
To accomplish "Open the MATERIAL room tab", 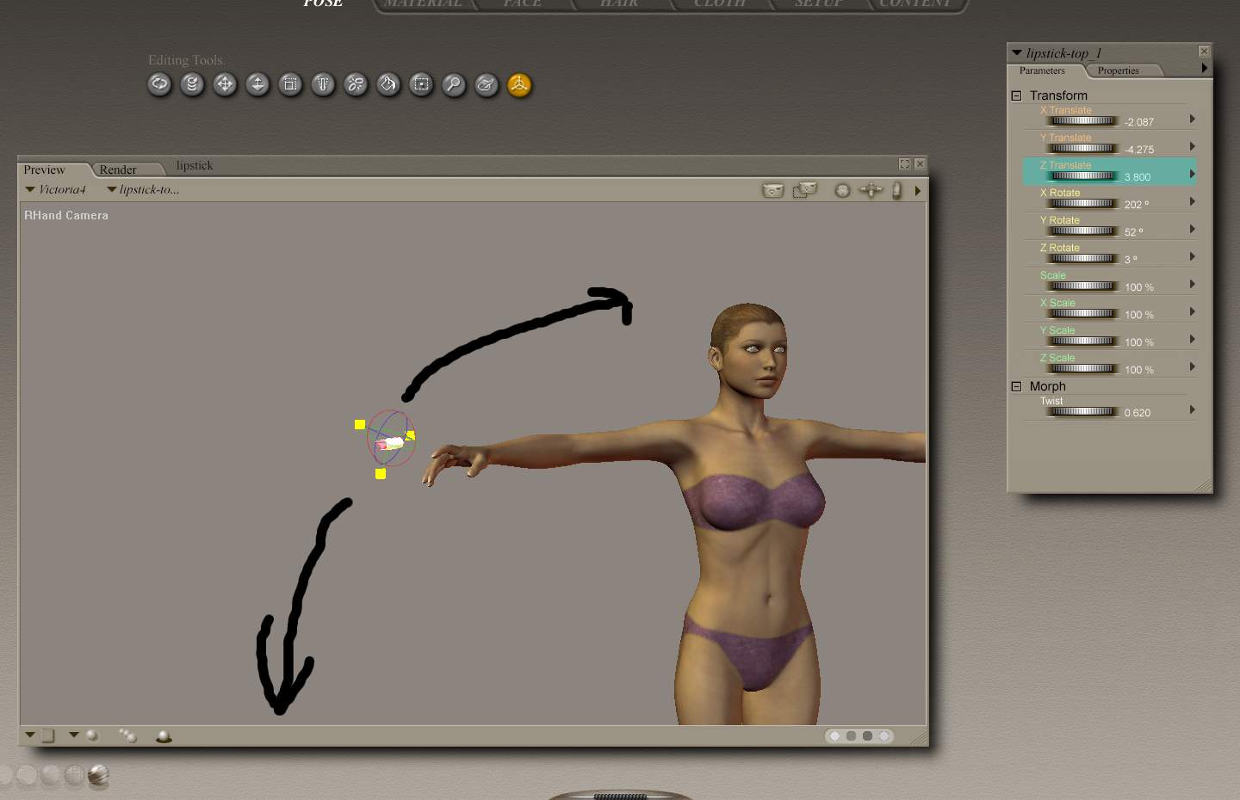I will [x=423, y=4].
